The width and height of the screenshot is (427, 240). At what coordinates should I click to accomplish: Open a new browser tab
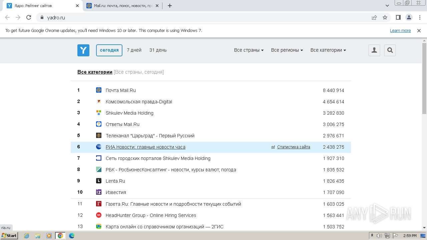pos(170,6)
